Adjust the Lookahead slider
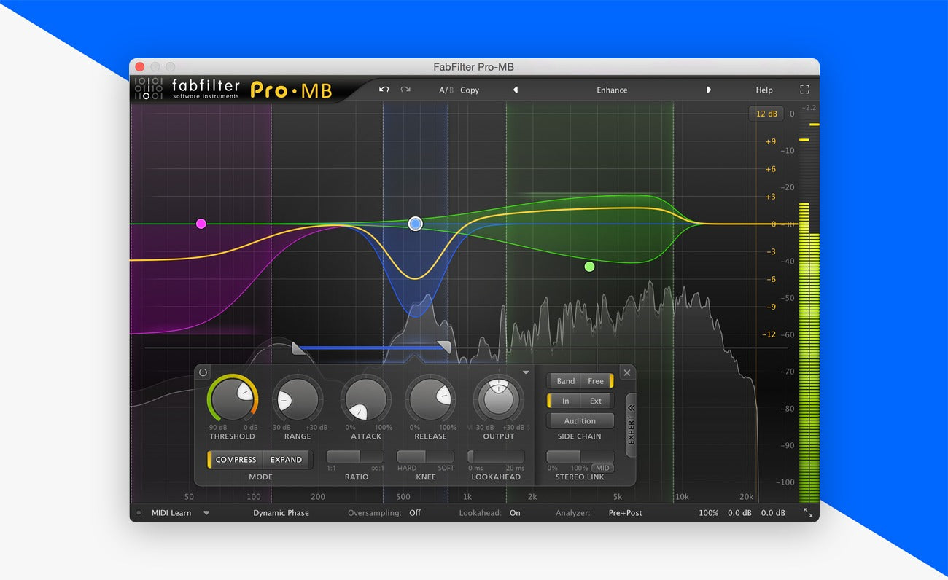 click(x=496, y=457)
